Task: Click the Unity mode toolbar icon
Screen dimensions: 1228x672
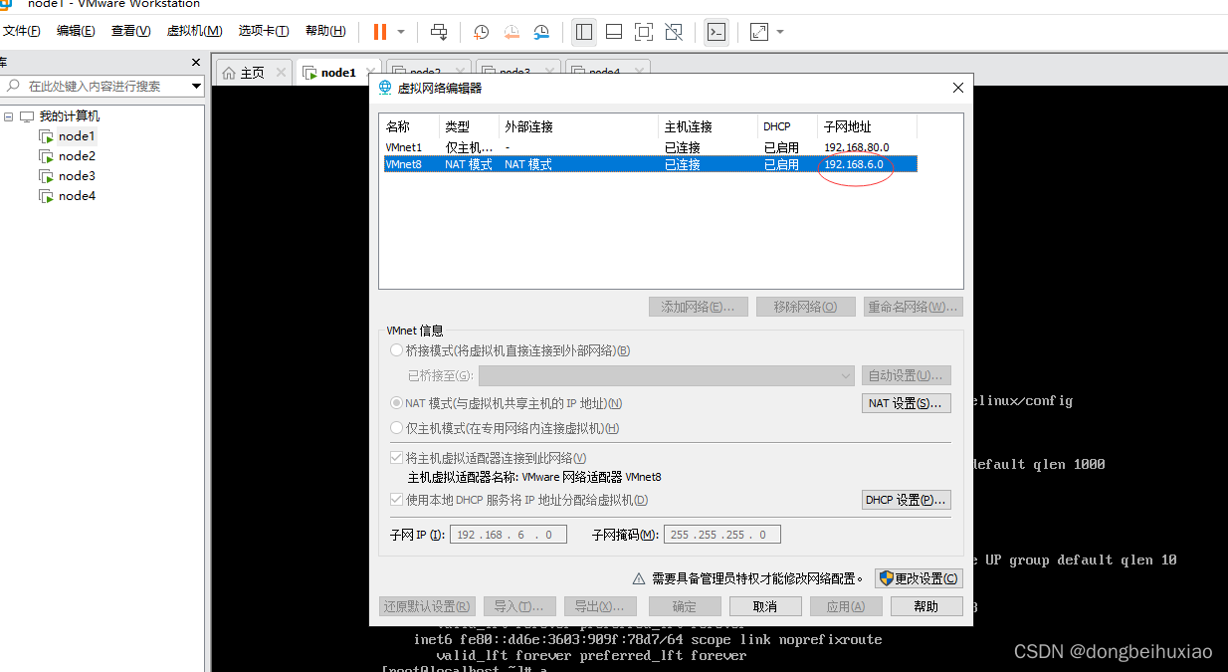Action: coord(674,32)
